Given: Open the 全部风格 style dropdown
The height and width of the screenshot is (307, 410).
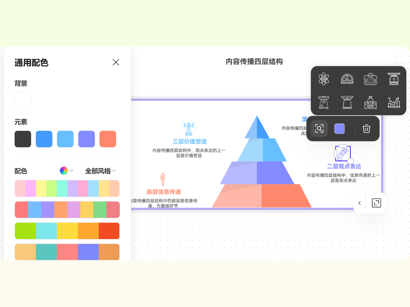Looking at the screenshot, I should pos(100,171).
